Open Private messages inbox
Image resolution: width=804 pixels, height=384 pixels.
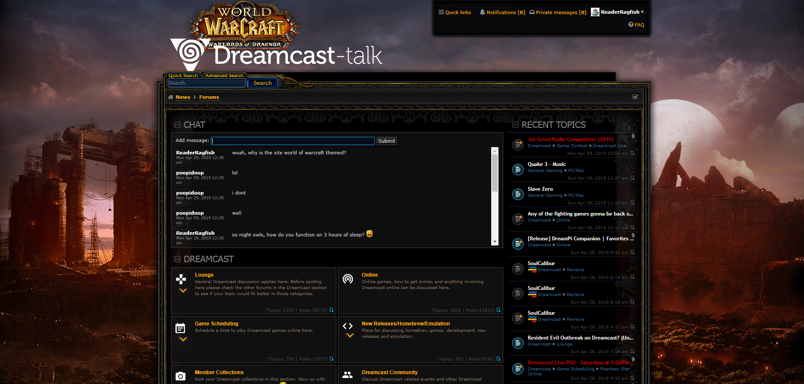(x=558, y=12)
